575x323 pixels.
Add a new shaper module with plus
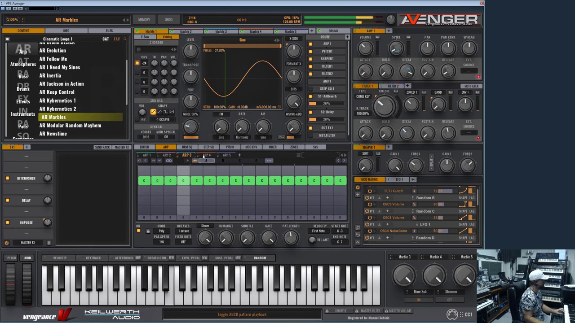[389, 147]
